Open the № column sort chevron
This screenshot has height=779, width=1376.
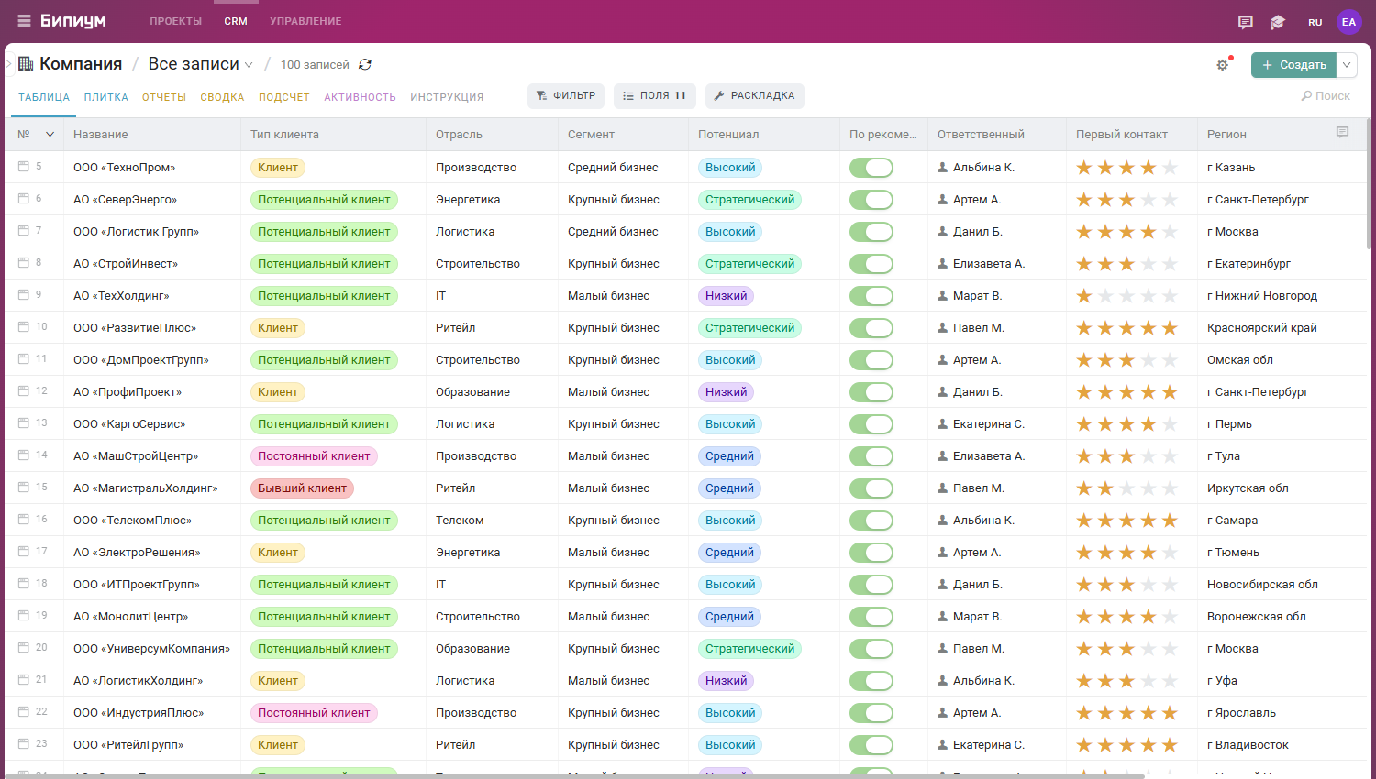click(x=50, y=135)
